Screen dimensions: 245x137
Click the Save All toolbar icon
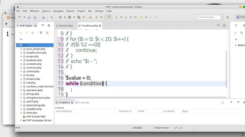(35, 17)
